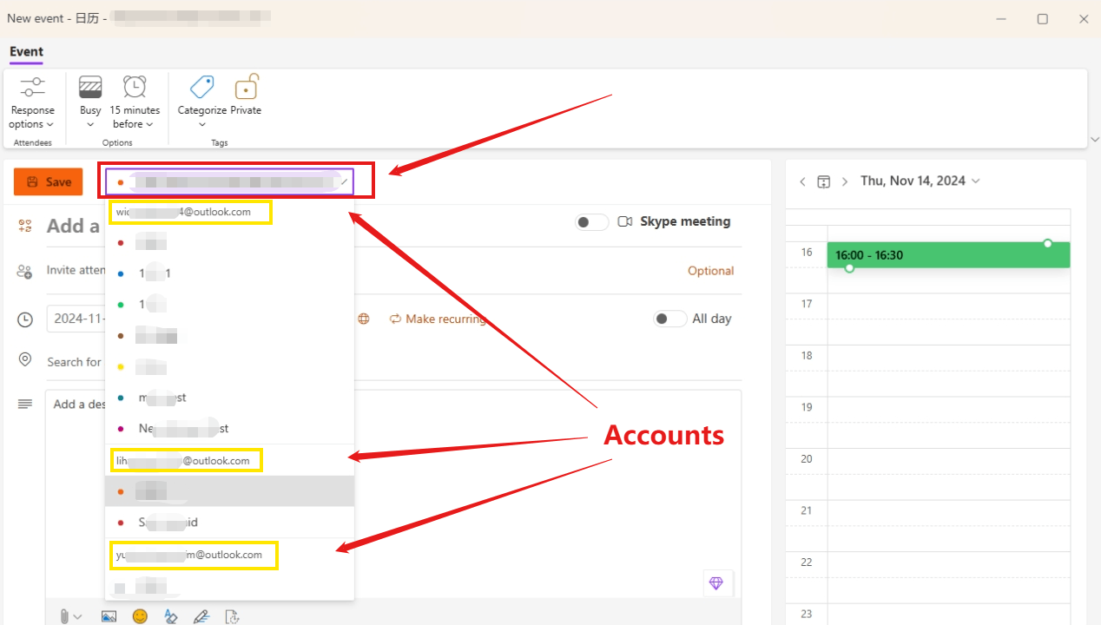This screenshot has width=1101, height=625.
Task: Open the draw pen tool
Action: point(201,616)
